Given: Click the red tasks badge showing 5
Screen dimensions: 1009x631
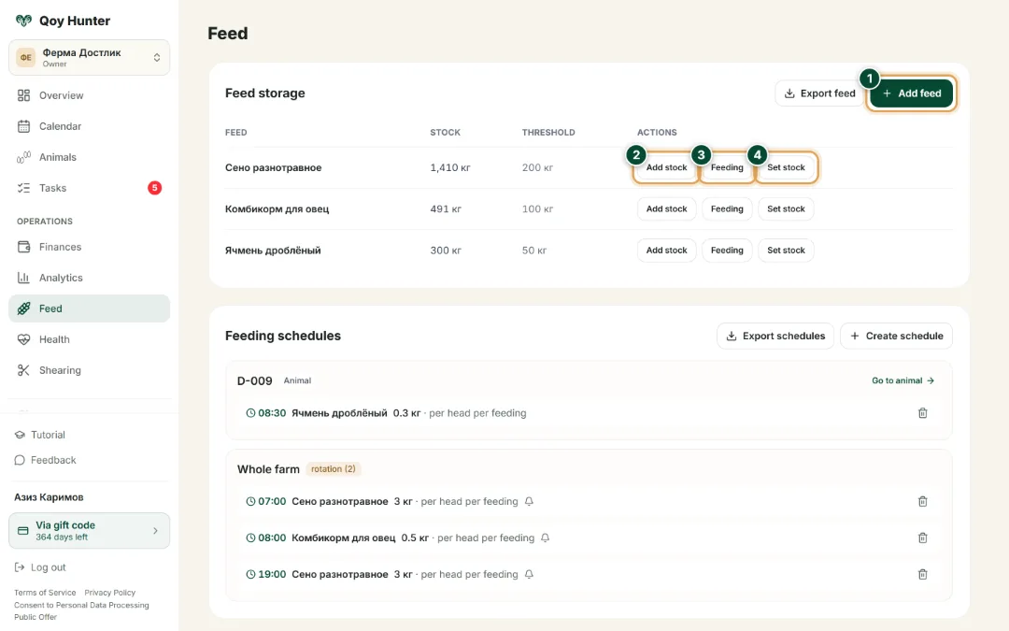Looking at the screenshot, I should (x=154, y=188).
